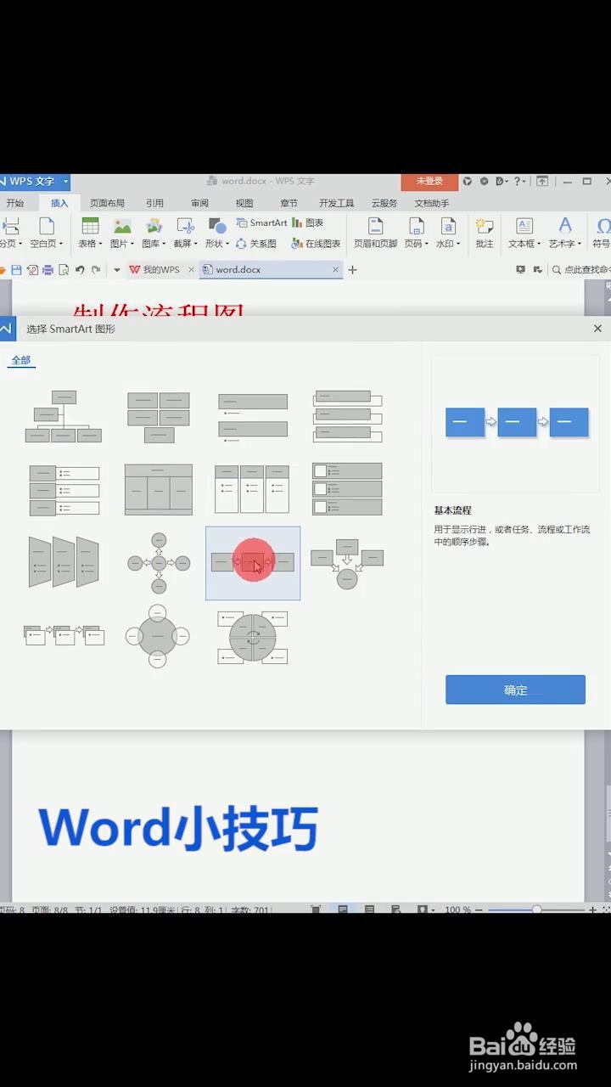The image size is (611, 1087).
Task: Switch to the 开始 ribbon tab
Action: click(15, 203)
